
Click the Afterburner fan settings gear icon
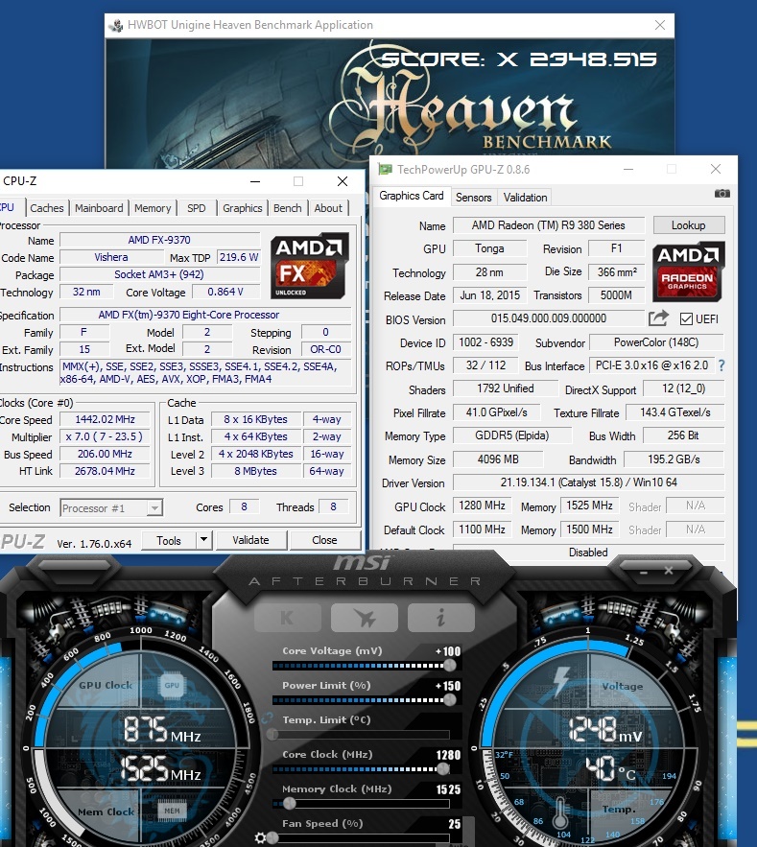pos(260,837)
